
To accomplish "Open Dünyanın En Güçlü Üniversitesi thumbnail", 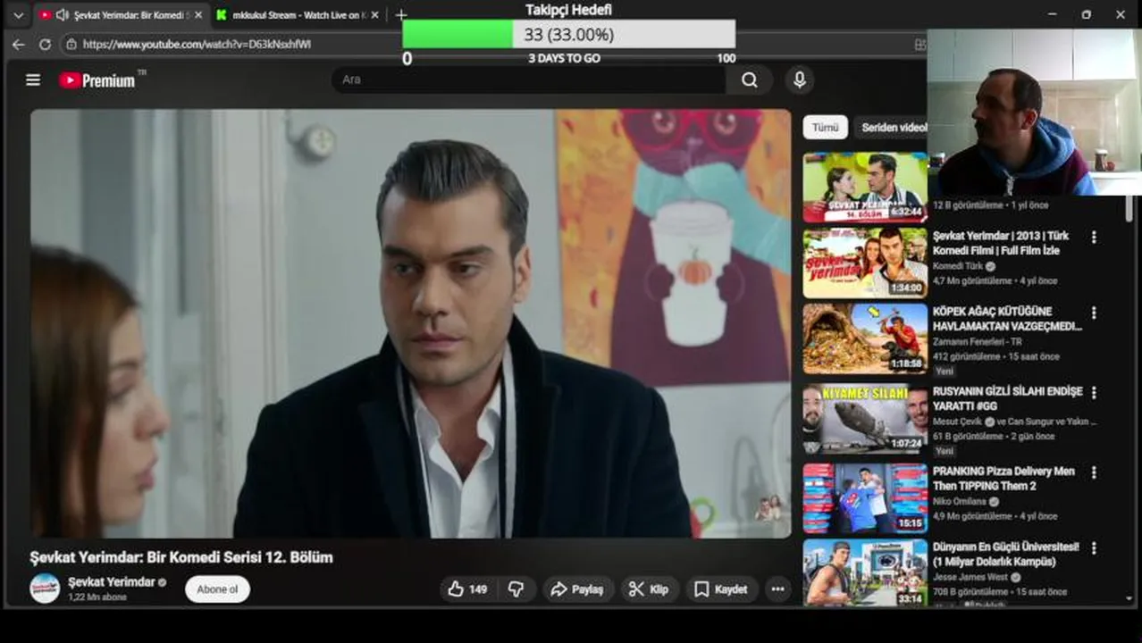I will [x=865, y=573].
